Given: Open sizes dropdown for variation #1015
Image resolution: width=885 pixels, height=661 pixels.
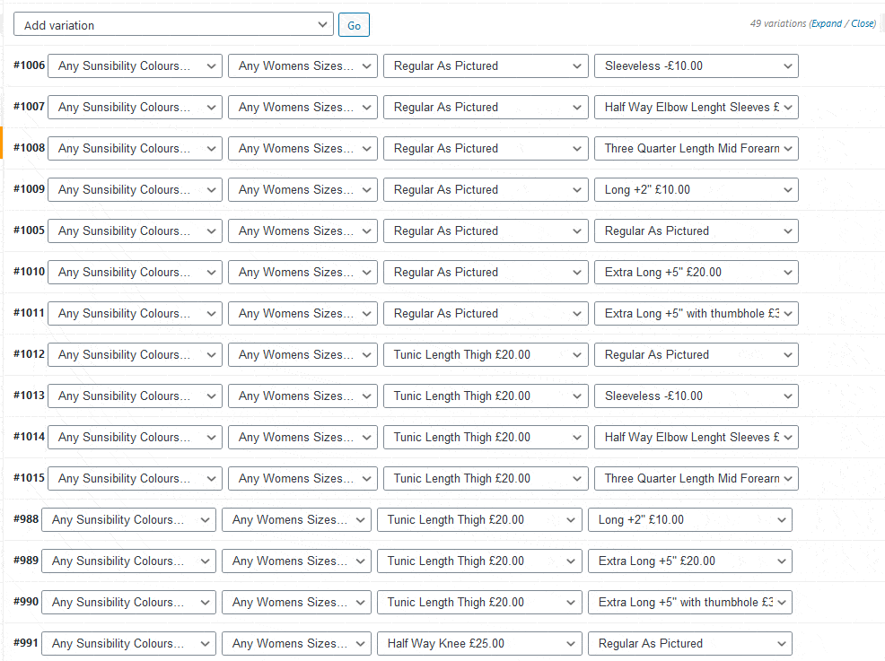Looking at the screenshot, I should (302, 478).
